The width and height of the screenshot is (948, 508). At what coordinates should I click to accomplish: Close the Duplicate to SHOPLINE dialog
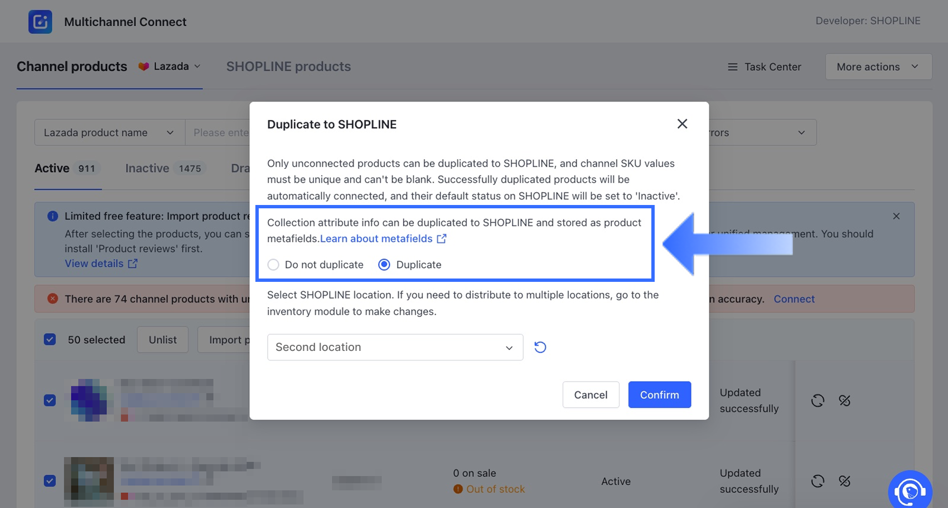coord(682,124)
